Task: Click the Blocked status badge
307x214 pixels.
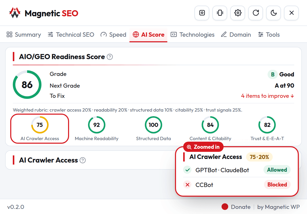Action: click(277, 185)
